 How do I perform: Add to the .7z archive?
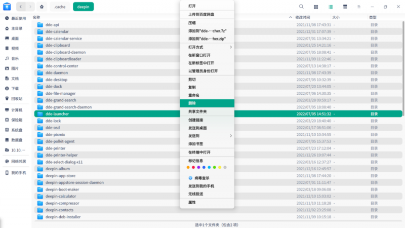[x=207, y=31]
